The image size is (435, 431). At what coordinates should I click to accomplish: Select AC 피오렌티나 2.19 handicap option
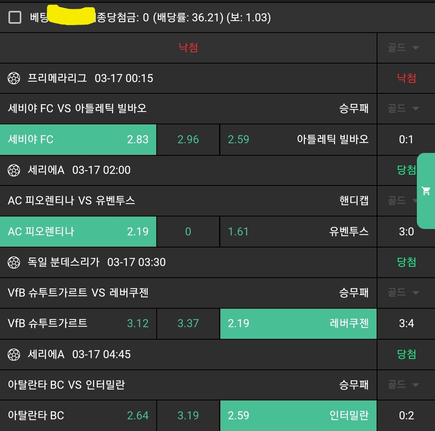point(78,232)
